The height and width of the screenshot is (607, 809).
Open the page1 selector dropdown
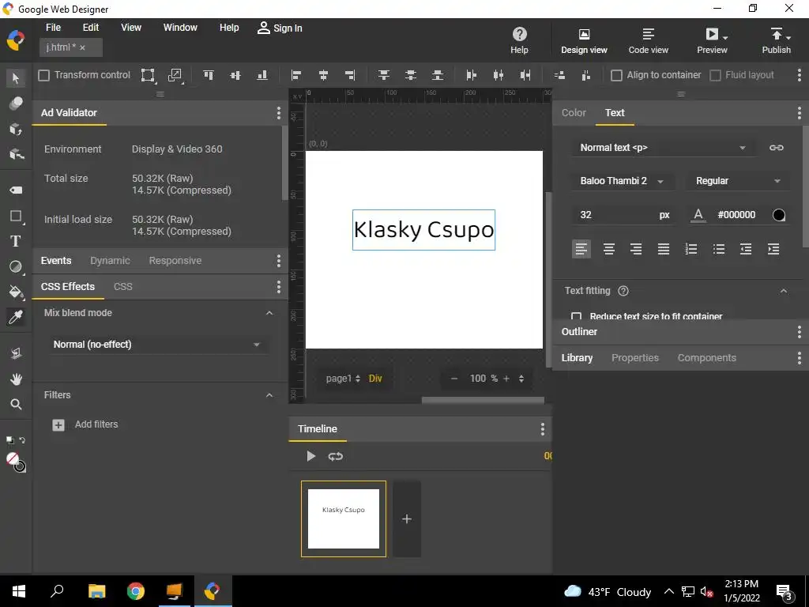(x=343, y=379)
